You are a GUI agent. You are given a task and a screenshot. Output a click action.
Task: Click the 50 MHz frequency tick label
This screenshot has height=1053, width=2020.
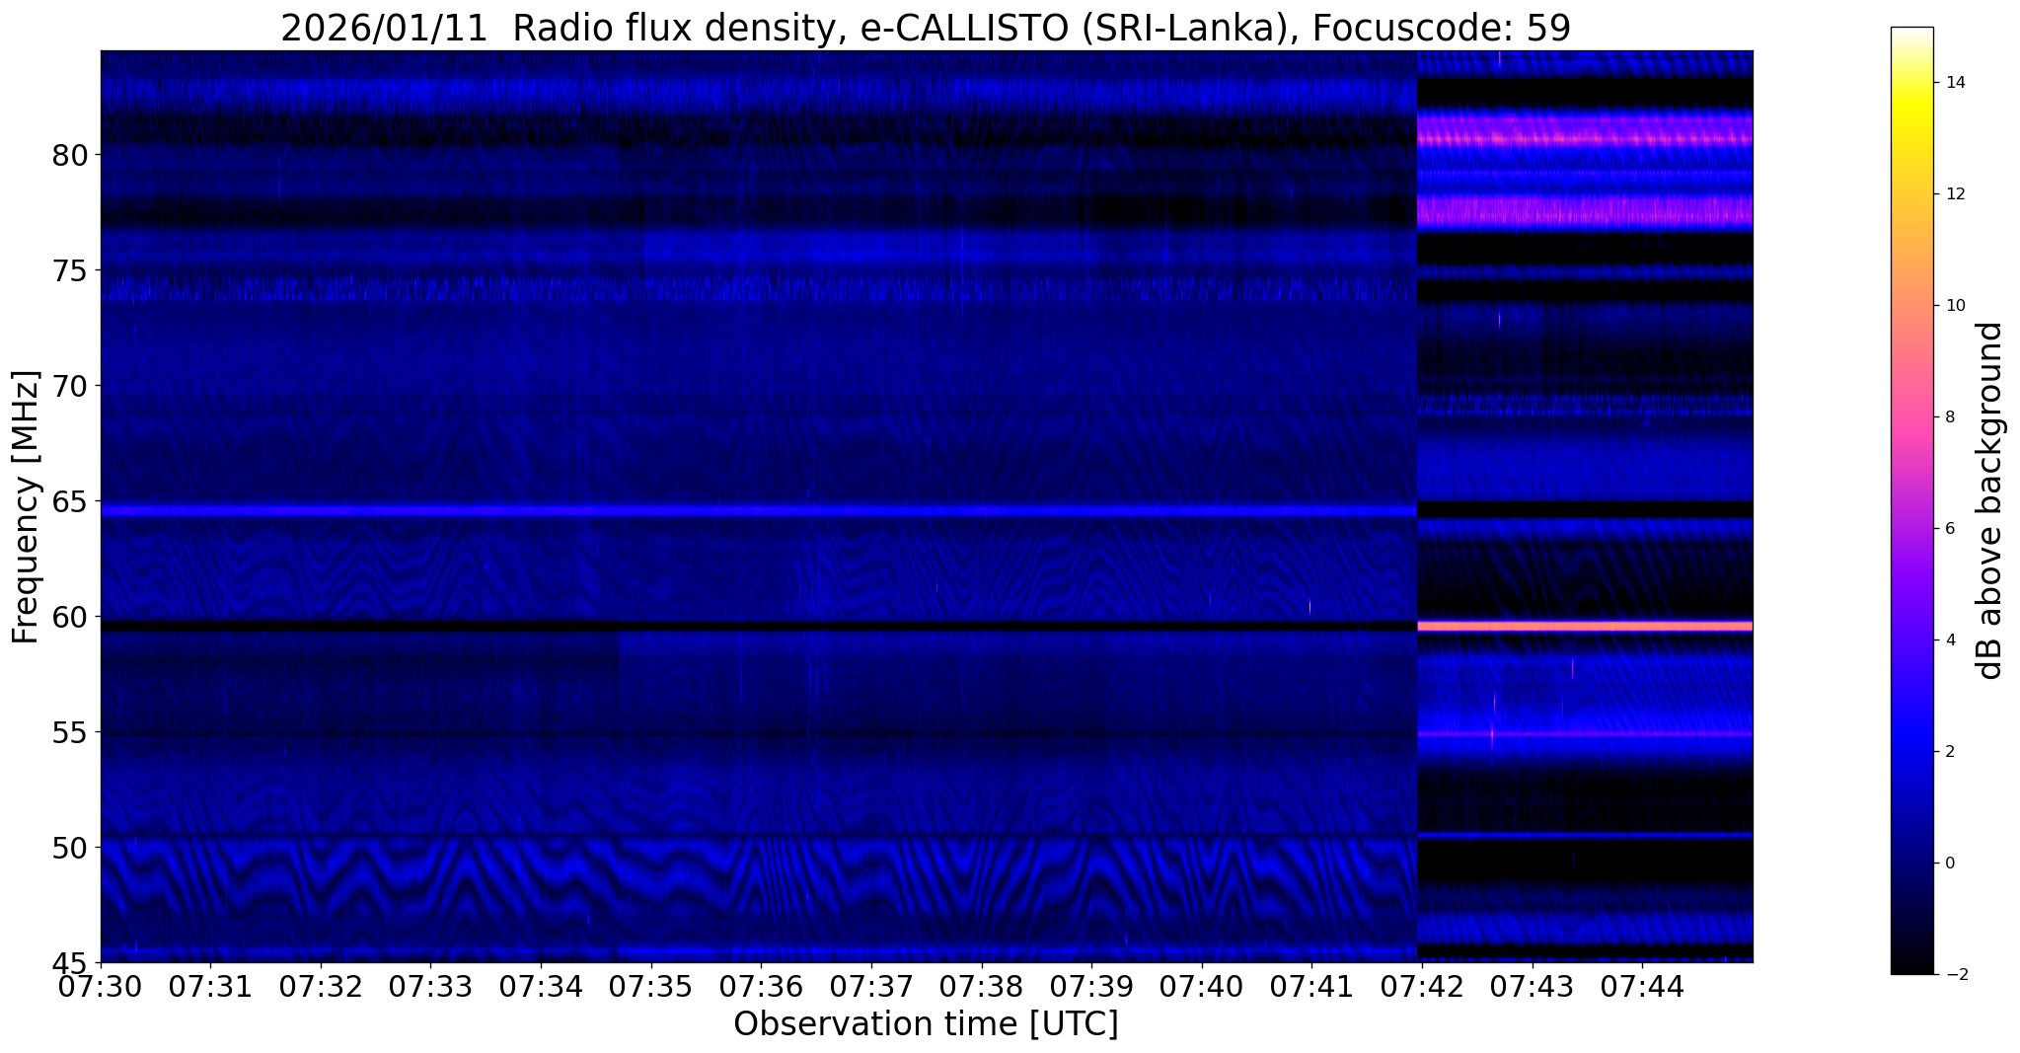click(69, 847)
